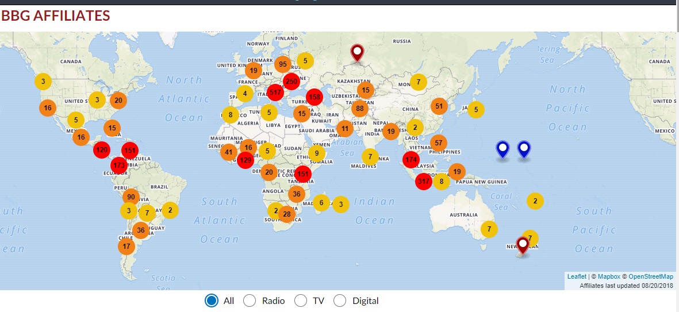Expand the 17 cluster in Chile
The height and width of the screenshot is (312, 679).
pos(126,246)
